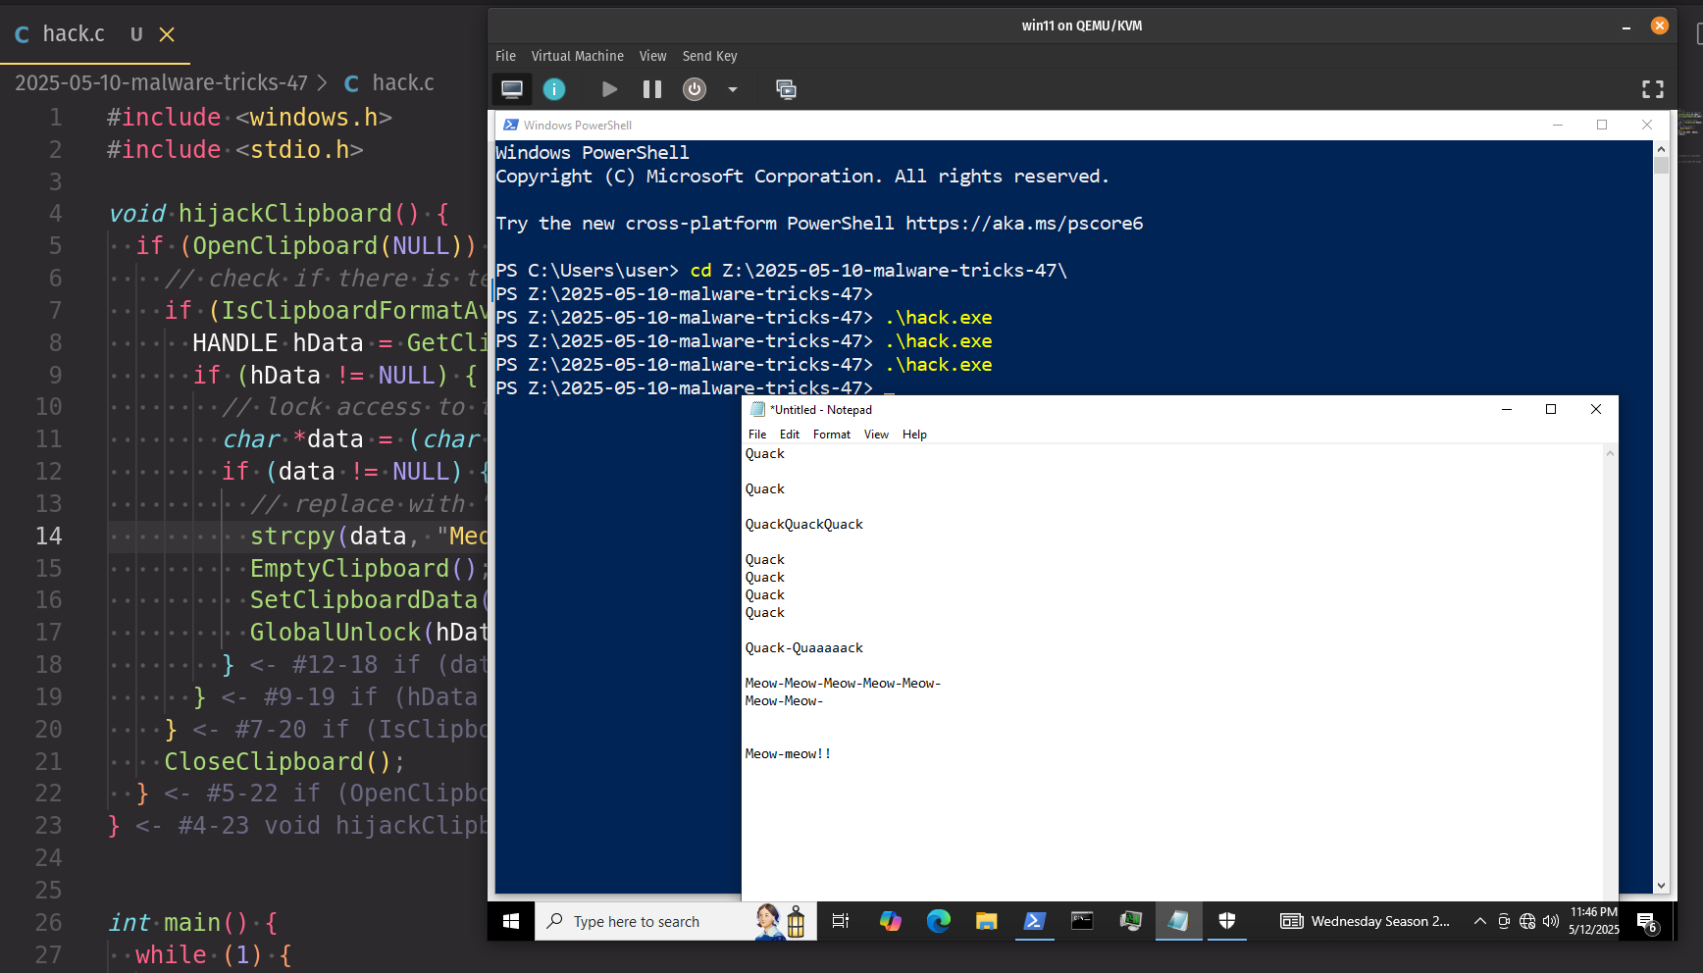This screenshot has height=973, width=1703.
Task: Open Task View in the Windows taskbar
Action: tap(841, 921)
